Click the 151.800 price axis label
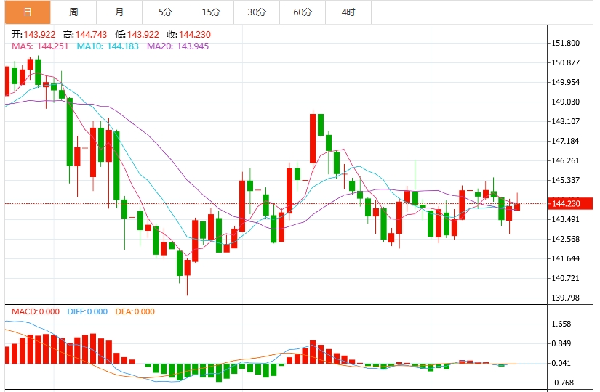The width and height of the screenshot is (600, 392). [x=566, y=43]
